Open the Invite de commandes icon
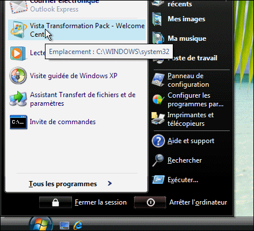Viewport: 254px width, 231px height. 18,122
